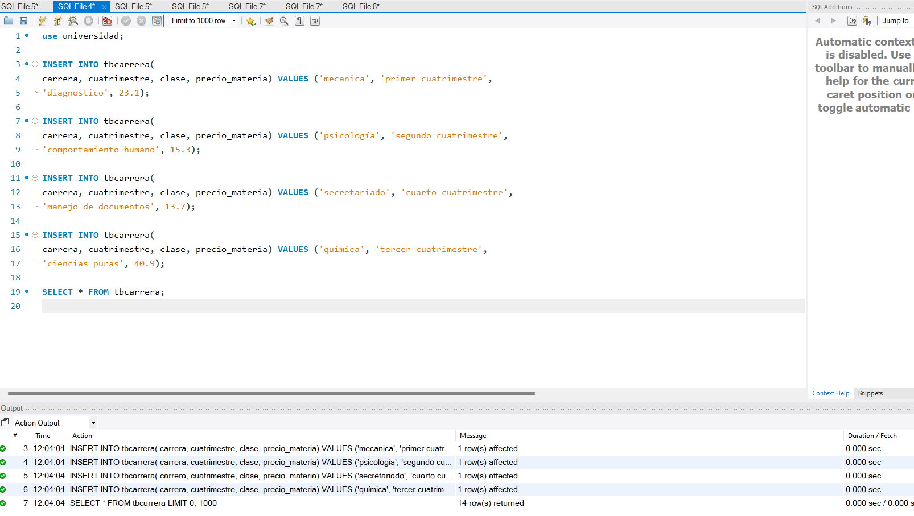Image resolution: width=914 pixels, height=516 pixels.
Task: Click 'use universidad;' on line 1
Action: (x=83, y=36)
